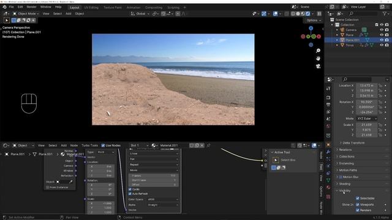Open the XYZ Euler rotation mode dropdown

[x=366, y=119]
